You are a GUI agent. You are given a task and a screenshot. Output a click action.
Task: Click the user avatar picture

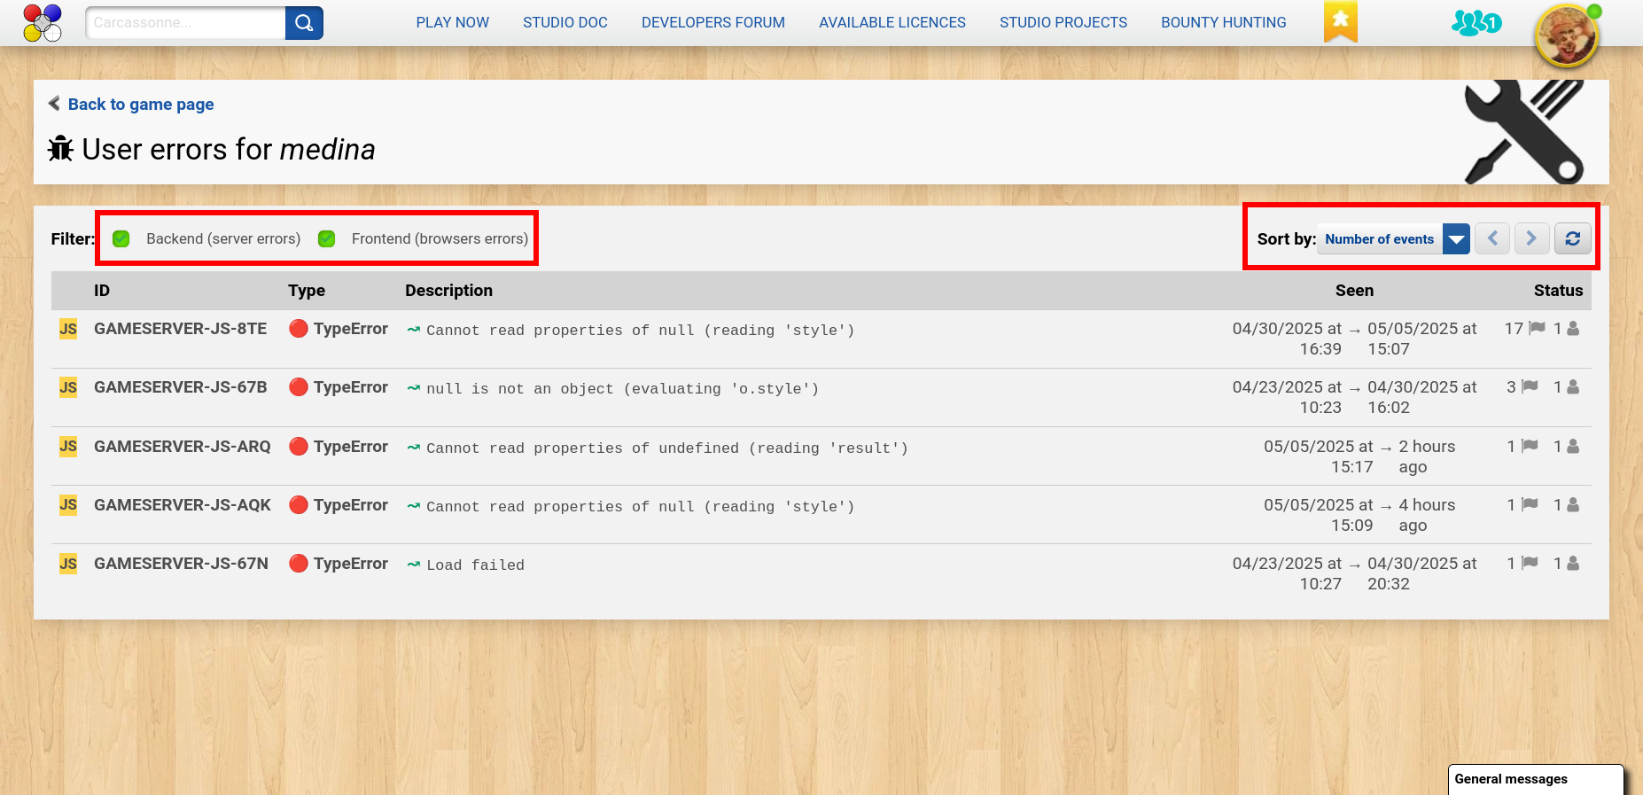click(1567, 35)
